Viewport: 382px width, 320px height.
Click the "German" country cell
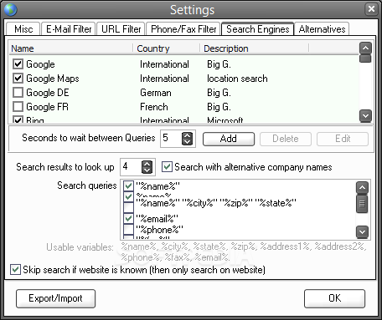click(x=156, y=93)
